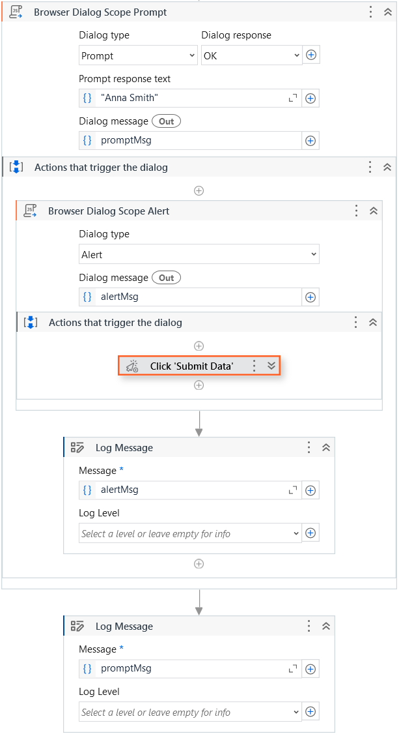Open the Dialog type dropdown showing Prompt
This screenshot has width=399, height=738.
tap(137, 56)
